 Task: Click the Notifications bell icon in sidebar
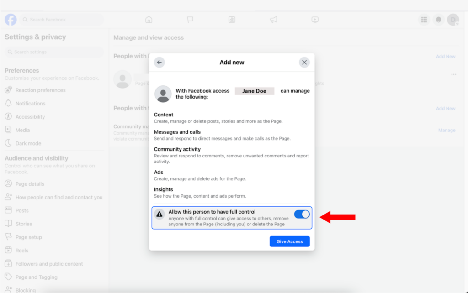8,103
